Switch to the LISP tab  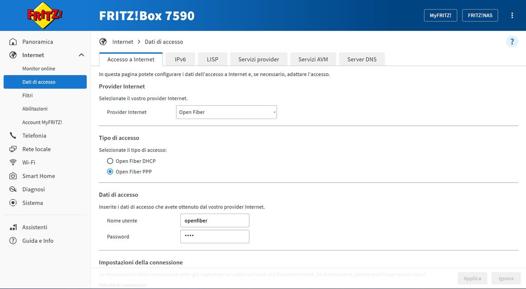tap(212, 60)
